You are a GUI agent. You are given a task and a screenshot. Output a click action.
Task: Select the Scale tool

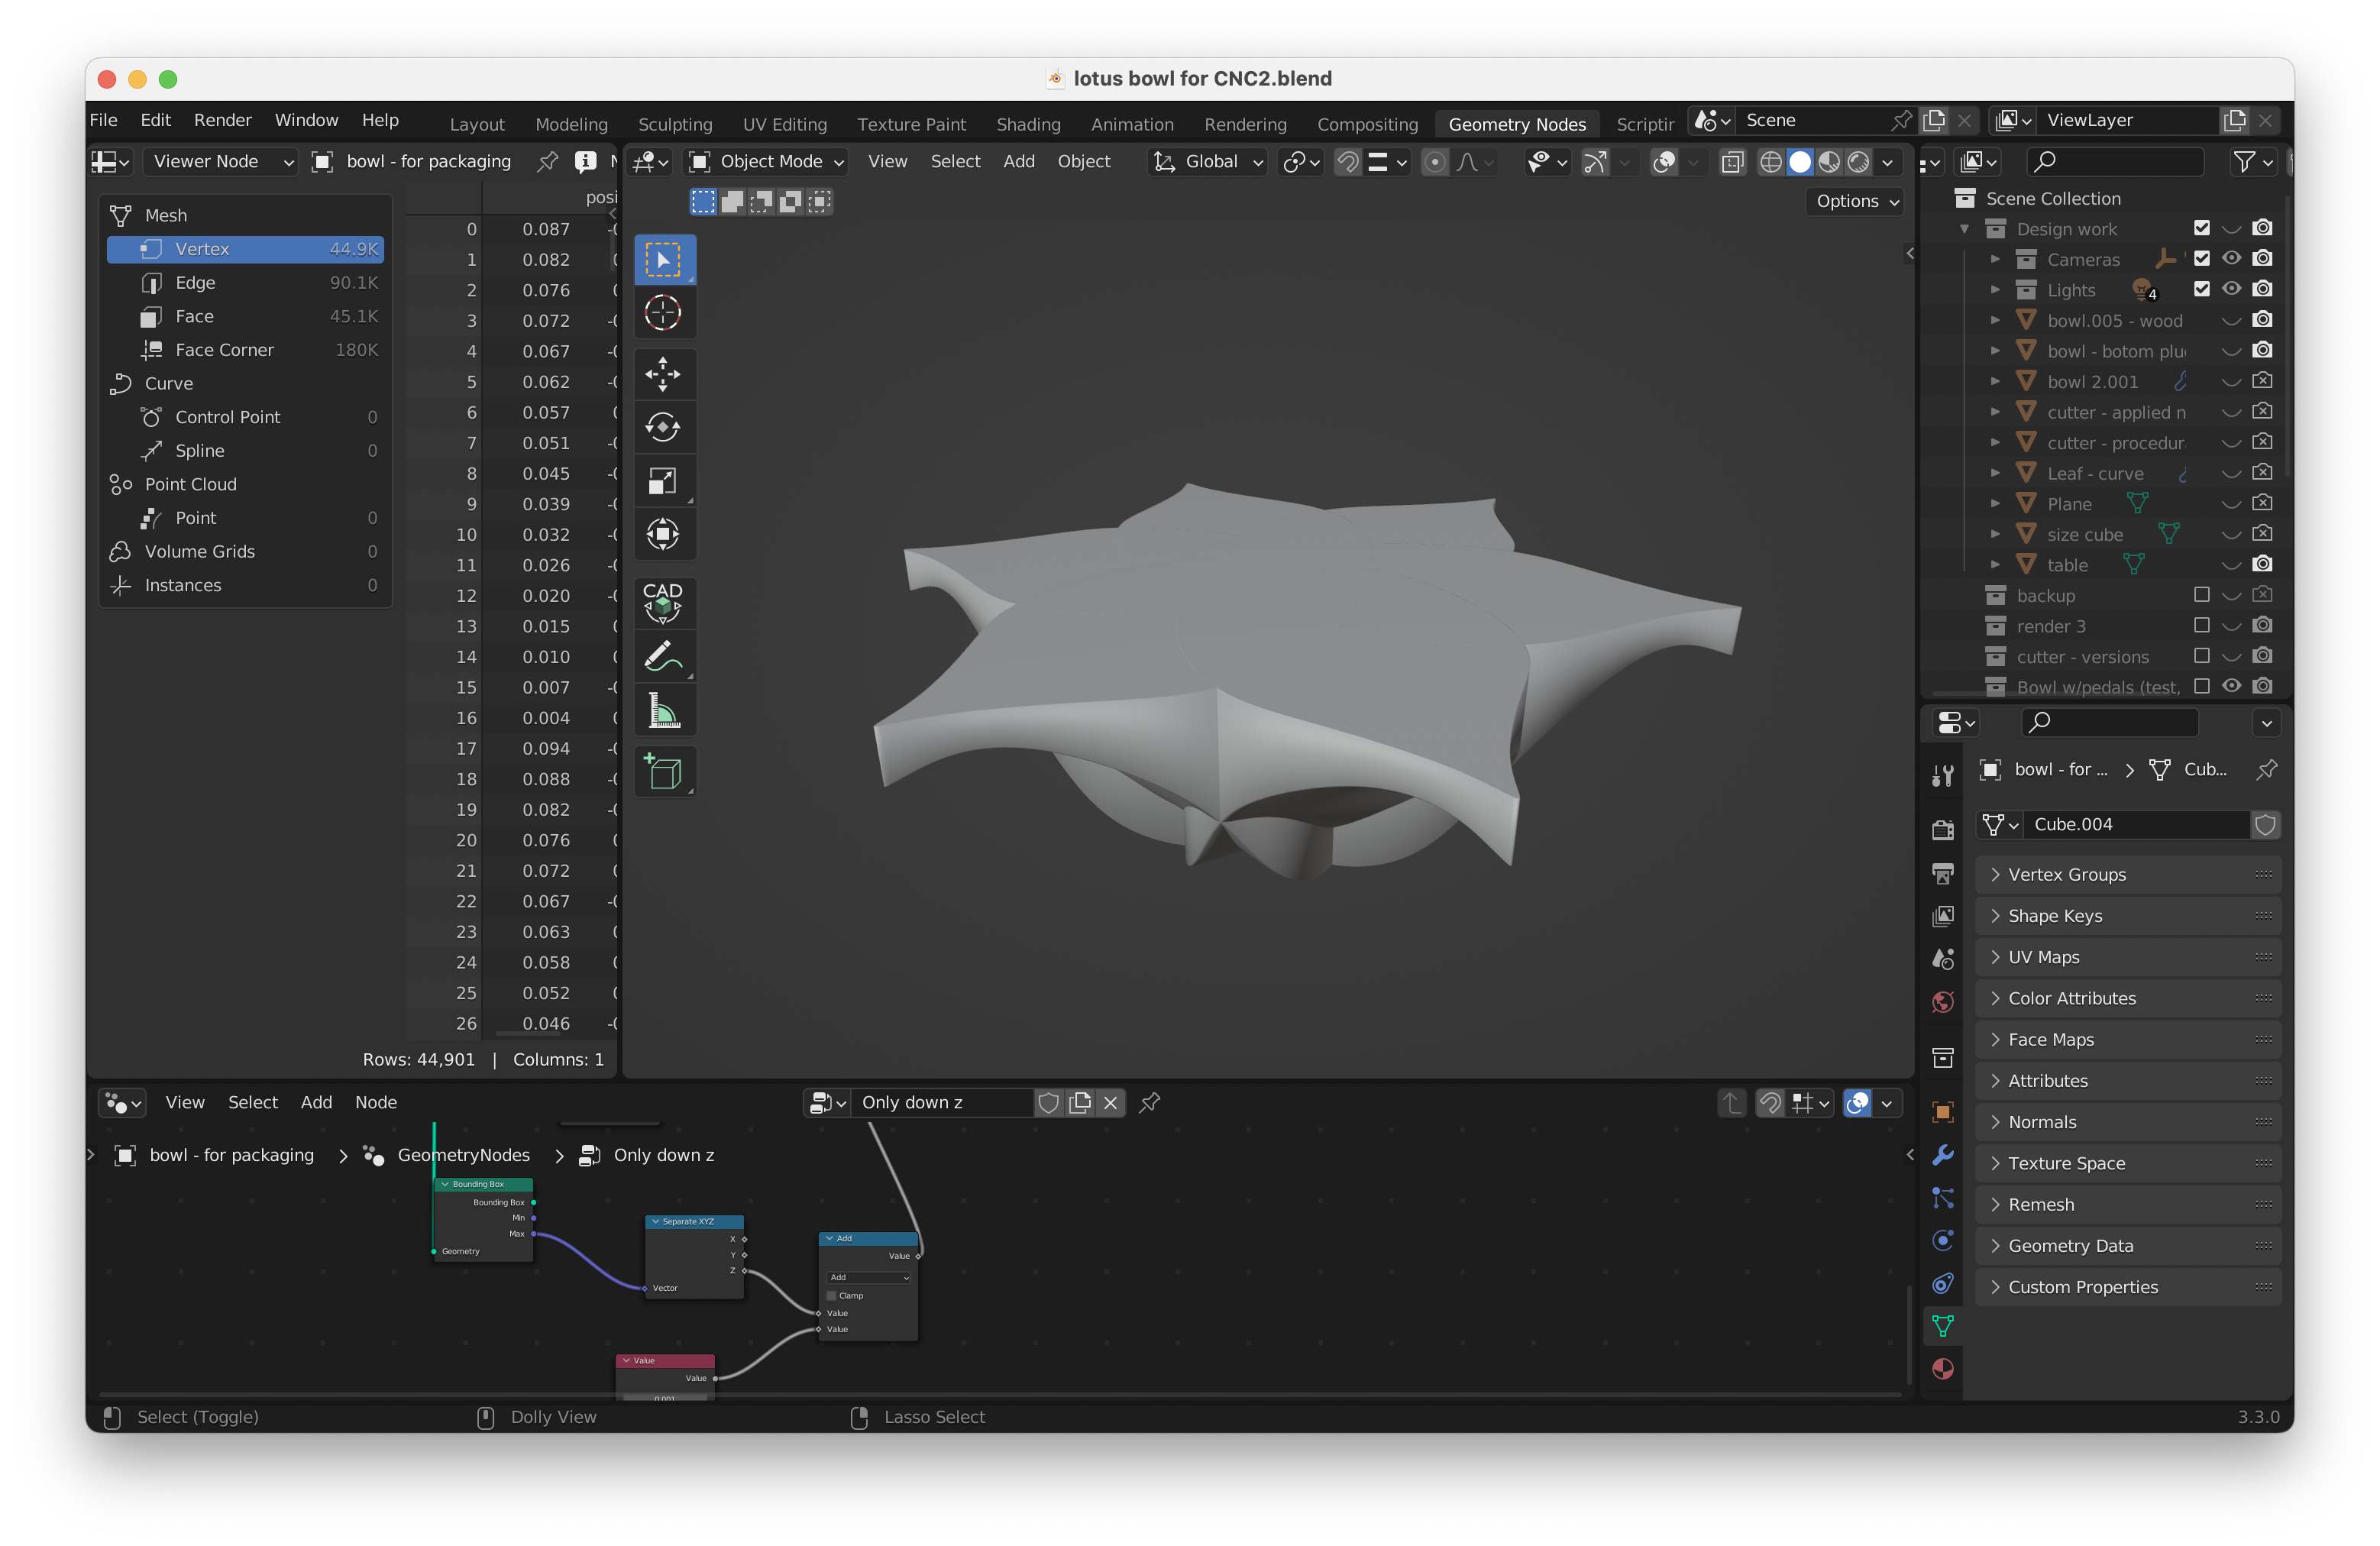tap(663, 481)
